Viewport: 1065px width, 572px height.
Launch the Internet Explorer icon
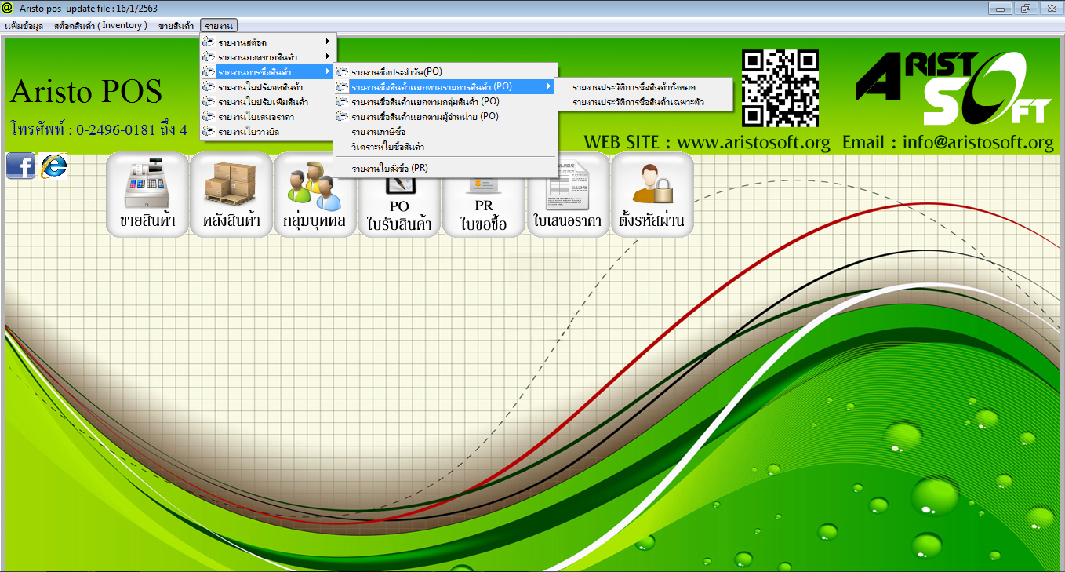(x=53, y=166)
